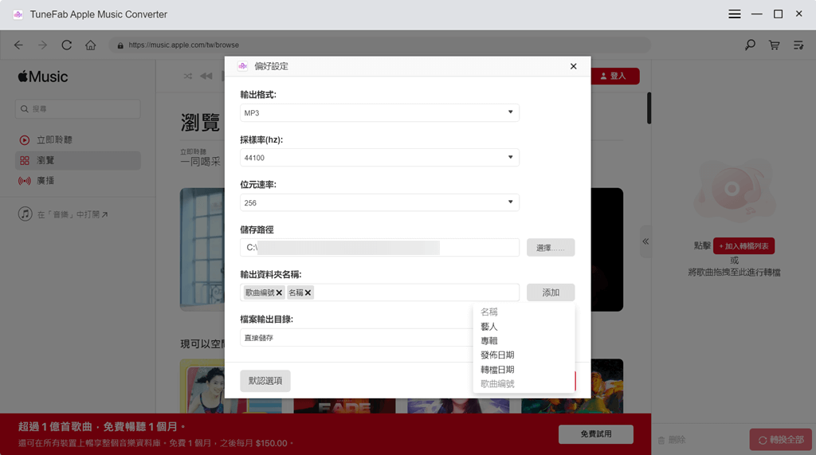Click the 免費試用 button in banner
The height and width of the screenshot is (455, 816).
[x=596, y=433]
